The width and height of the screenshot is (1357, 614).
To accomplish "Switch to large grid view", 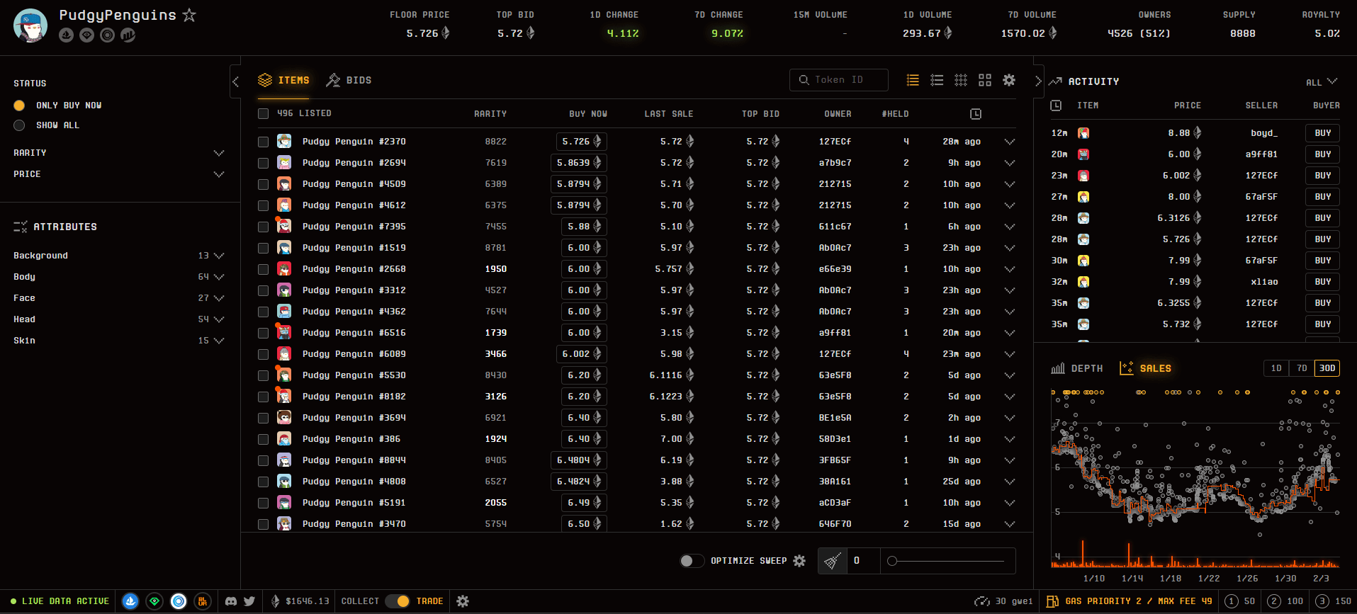I will pos(985,80).
